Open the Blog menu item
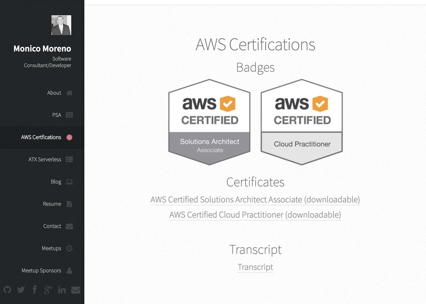This screenshot has height=304, width=426. pos(56,182)
